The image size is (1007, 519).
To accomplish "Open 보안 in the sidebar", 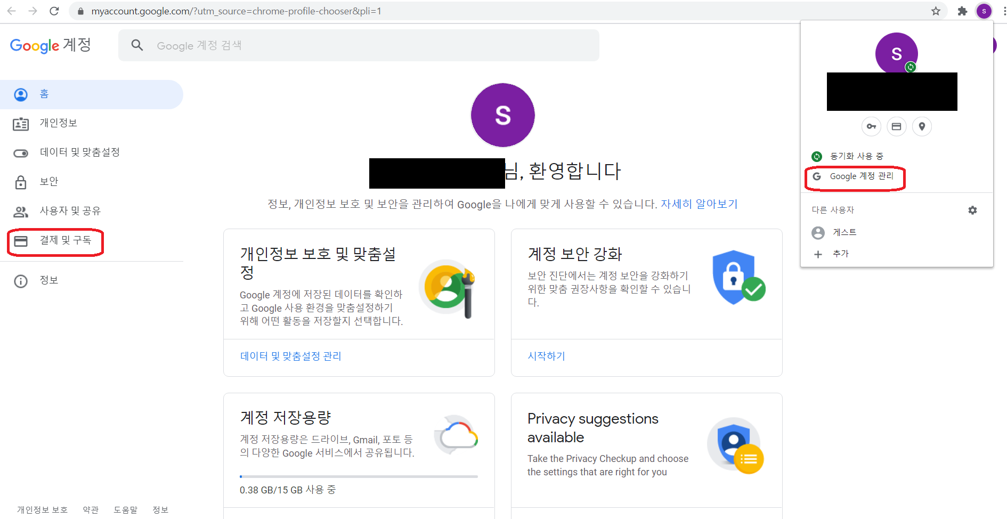I will pos(92,182).
